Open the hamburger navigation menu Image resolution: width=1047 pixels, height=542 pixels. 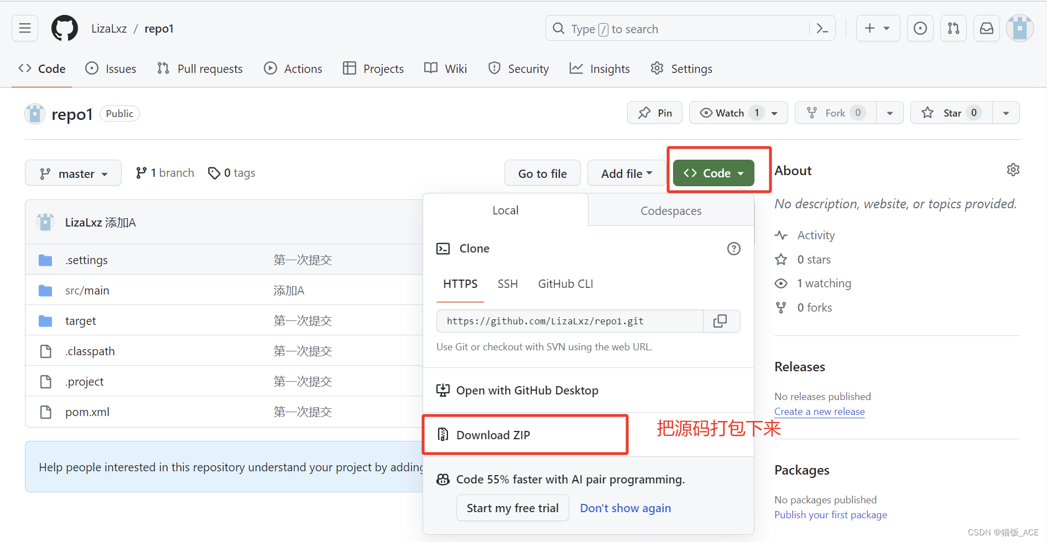[x=25, y=28]
